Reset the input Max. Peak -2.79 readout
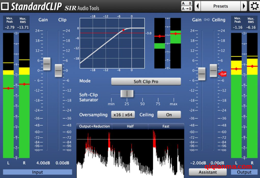Image resolution: width=260 pixels, height=178 pixels. [10, 27]
